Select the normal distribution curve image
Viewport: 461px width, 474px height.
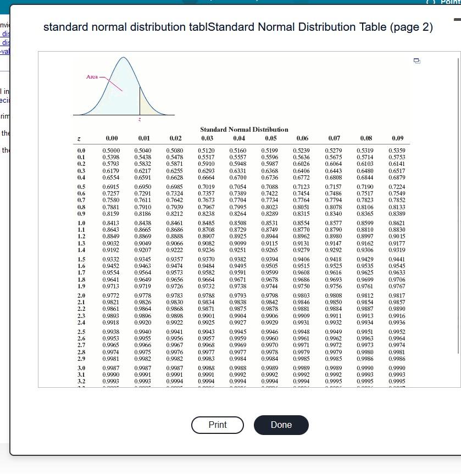tap(123, 88)
